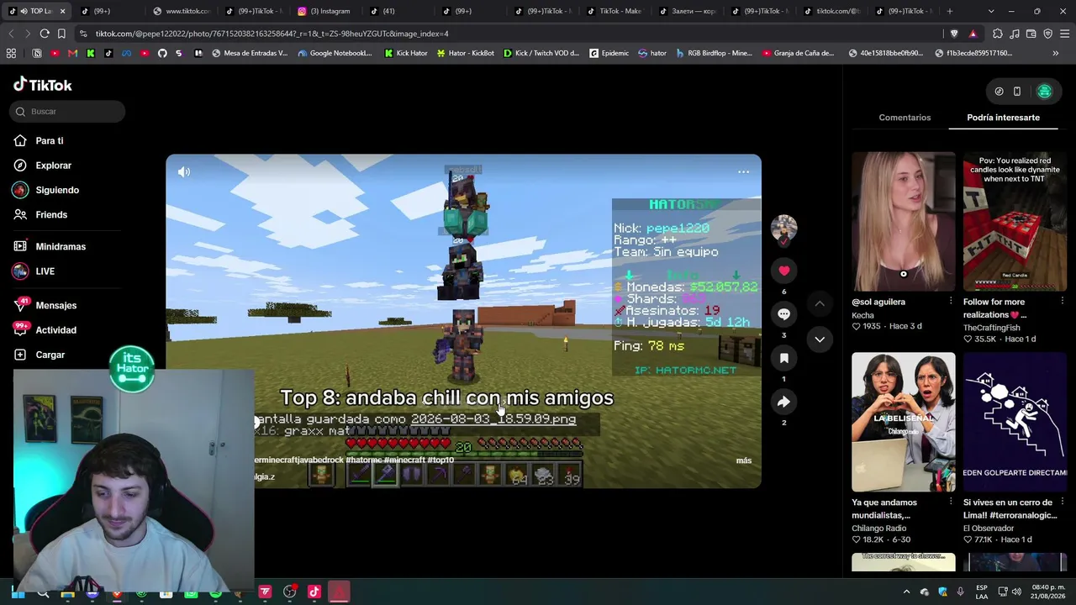Go to the previous video with the up chevron
1076x605 pixels.
[820, 303]
